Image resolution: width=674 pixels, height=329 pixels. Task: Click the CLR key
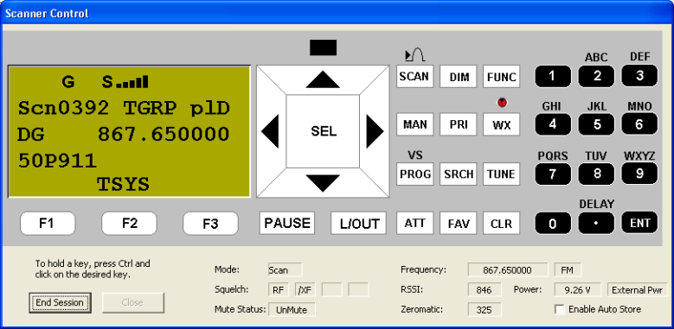tap(501, 223)
